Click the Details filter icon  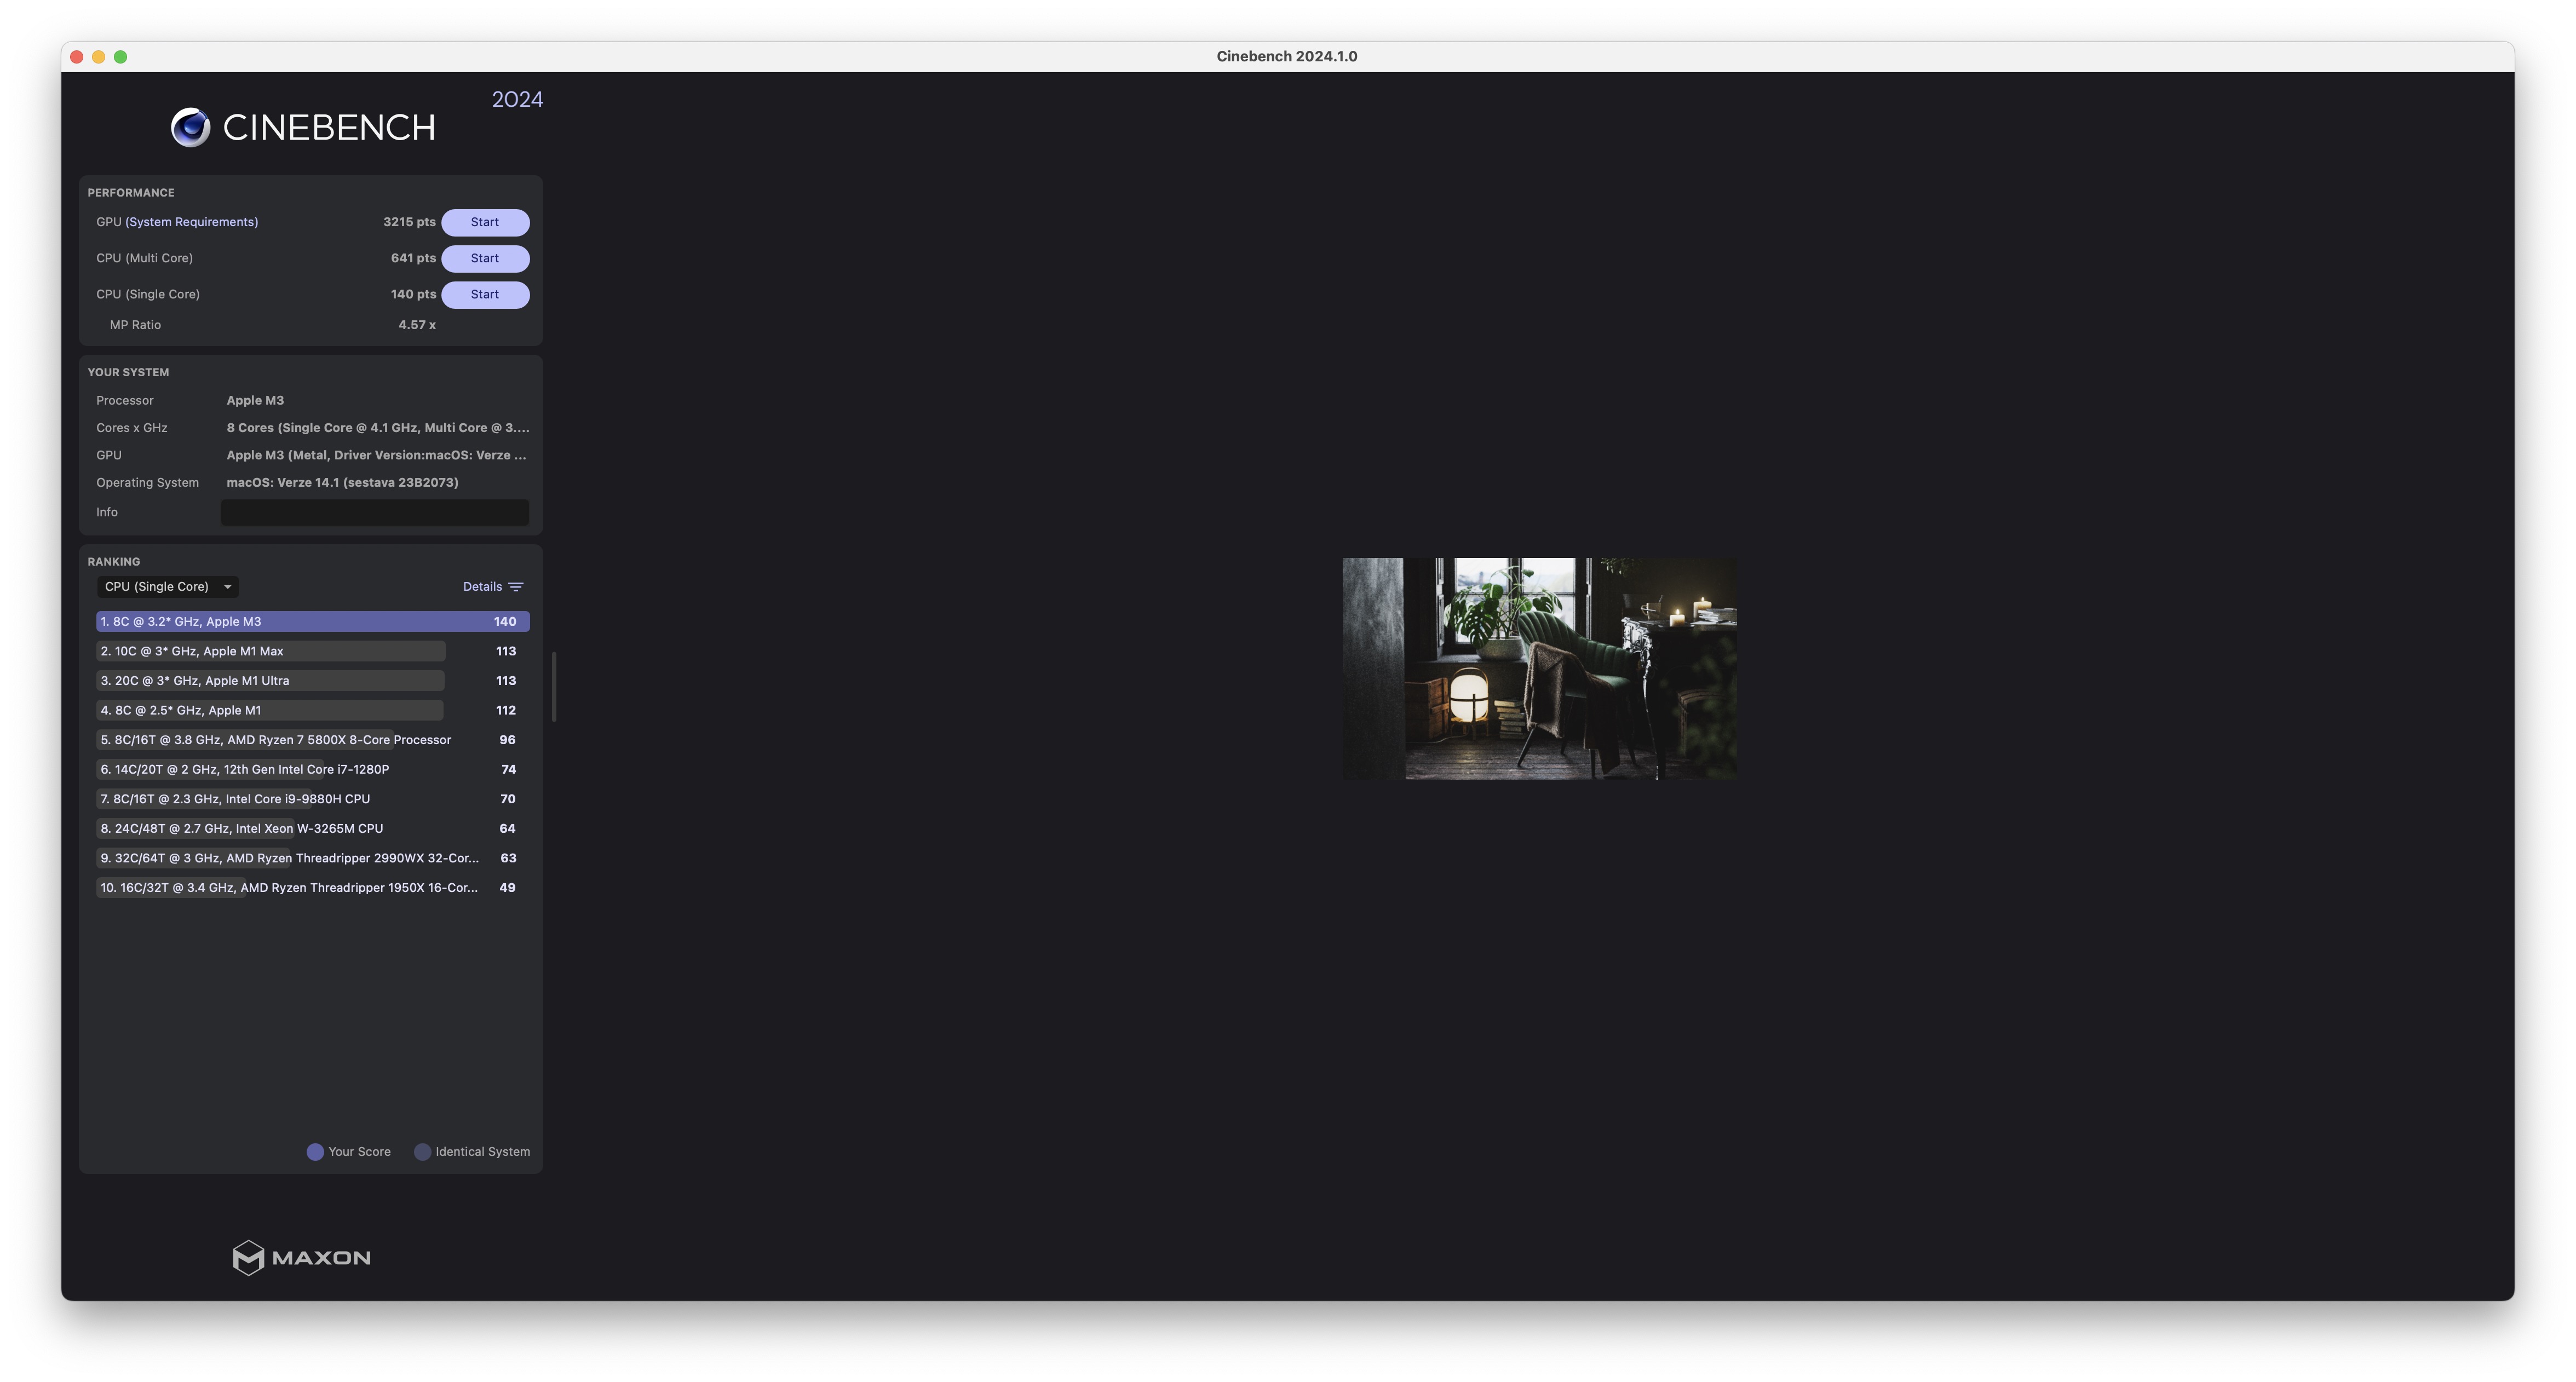pos(516,587)
